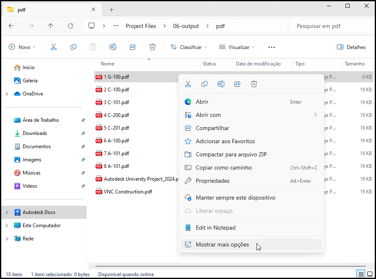This screenshot has width=376, height=279.
Task: Switch to large thumbnails view icon
Action: pos(370,274)
